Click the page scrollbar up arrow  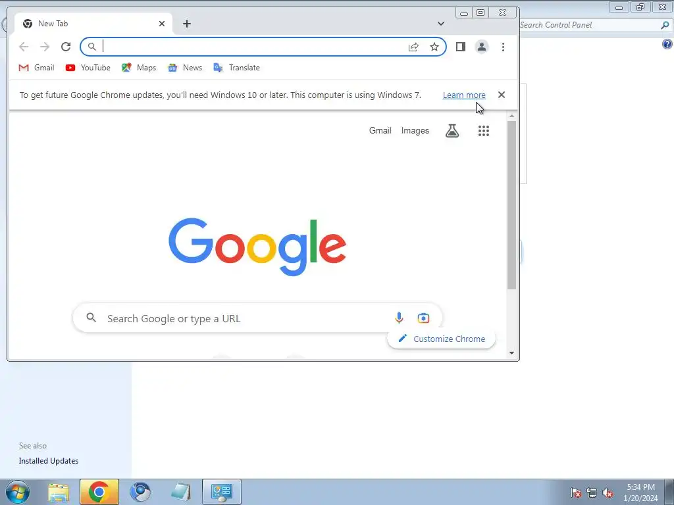511,116
